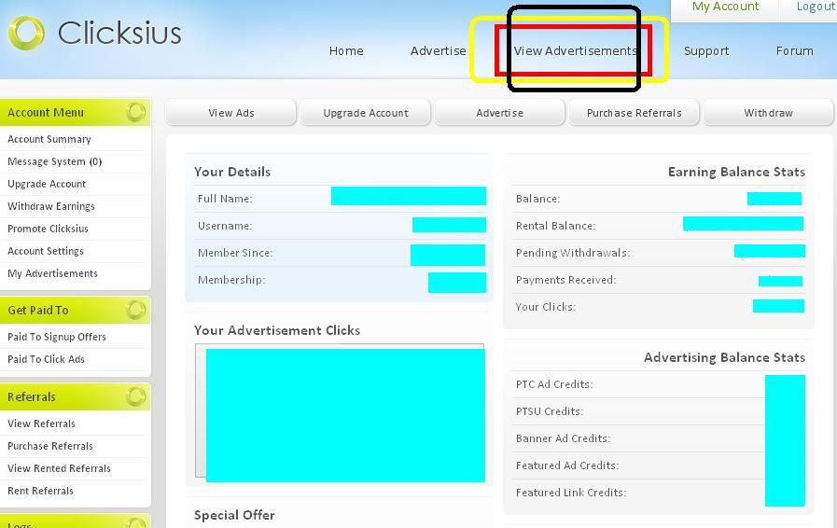
Task: Select Purchase Referrals in the Referrals menu
Action: [50, 446]
